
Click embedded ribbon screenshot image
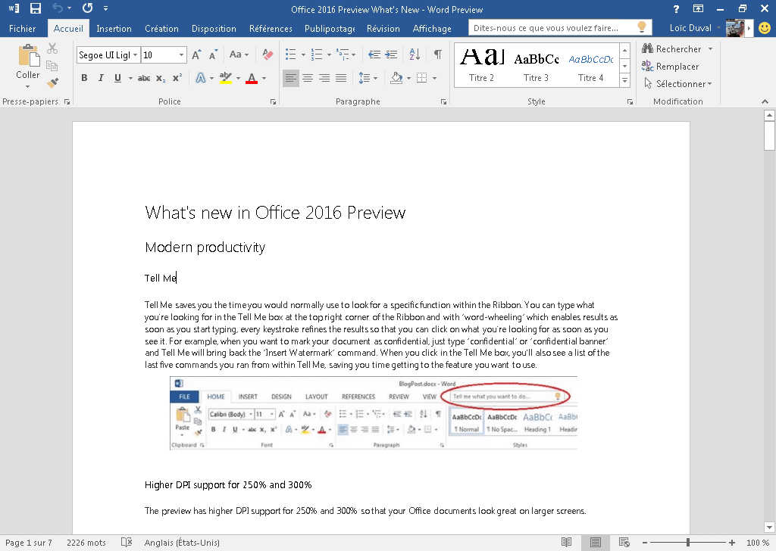point(374,412)
